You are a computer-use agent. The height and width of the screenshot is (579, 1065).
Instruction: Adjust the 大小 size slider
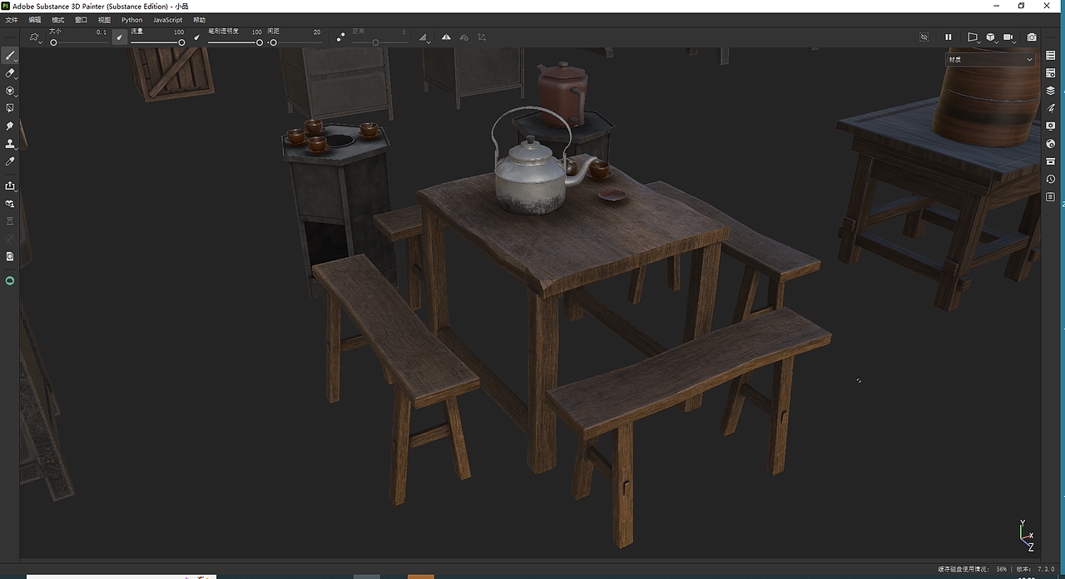pyautogui.click(x=79, y=42)
